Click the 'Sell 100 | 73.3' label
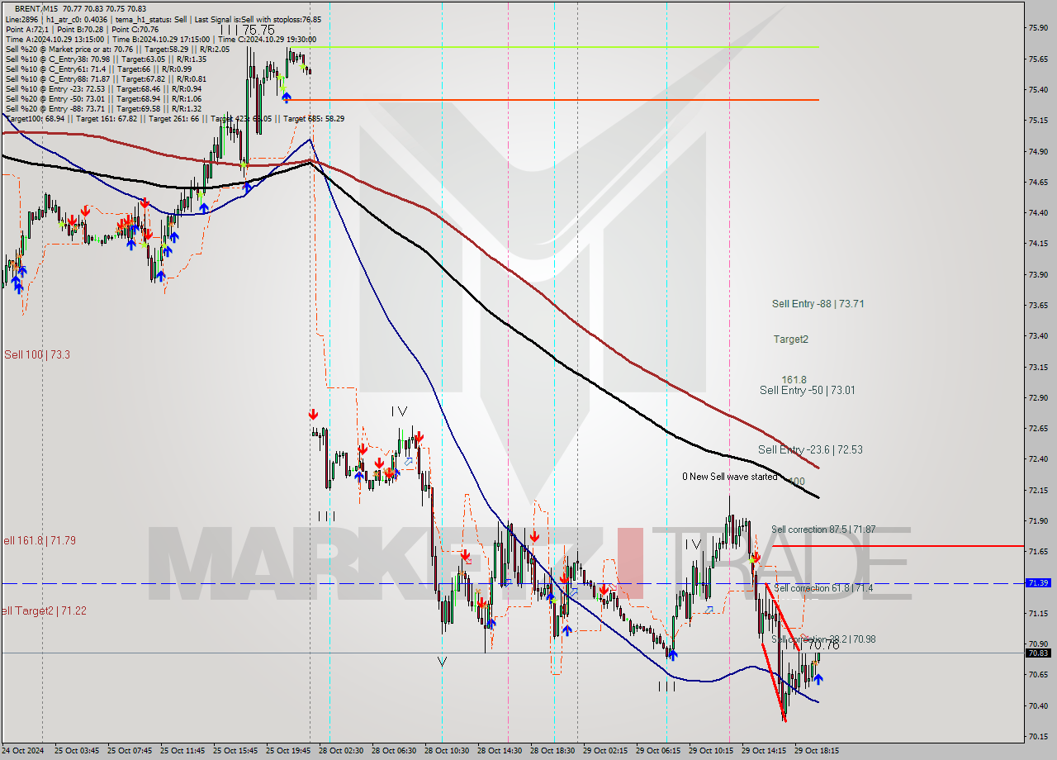Screen dimensions: 1057x760 point(37,355)
